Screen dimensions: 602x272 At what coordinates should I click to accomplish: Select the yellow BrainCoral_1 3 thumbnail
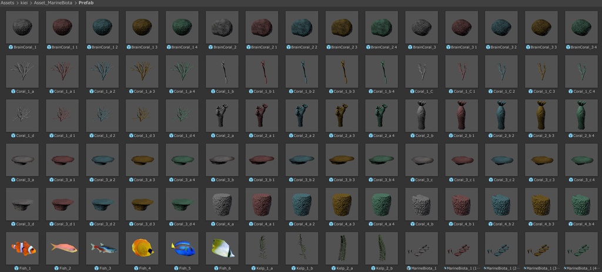click(x=142, y=27)
